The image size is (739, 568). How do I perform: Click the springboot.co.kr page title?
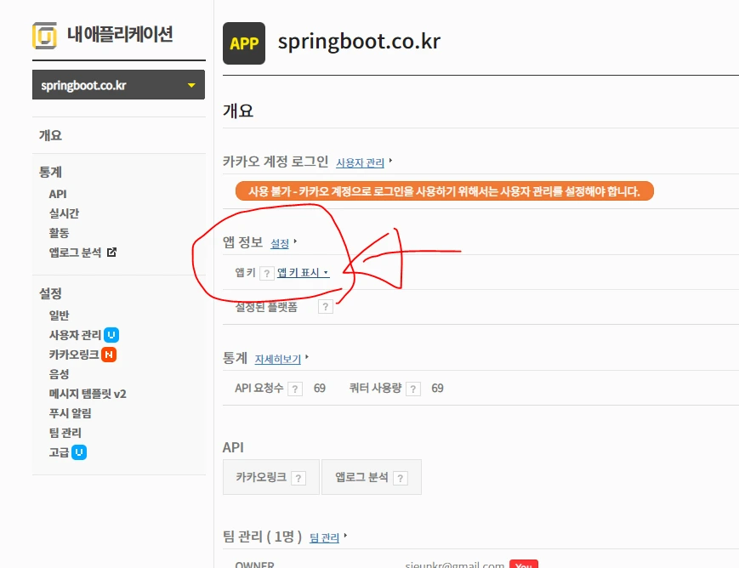click(x=359, y=42)
